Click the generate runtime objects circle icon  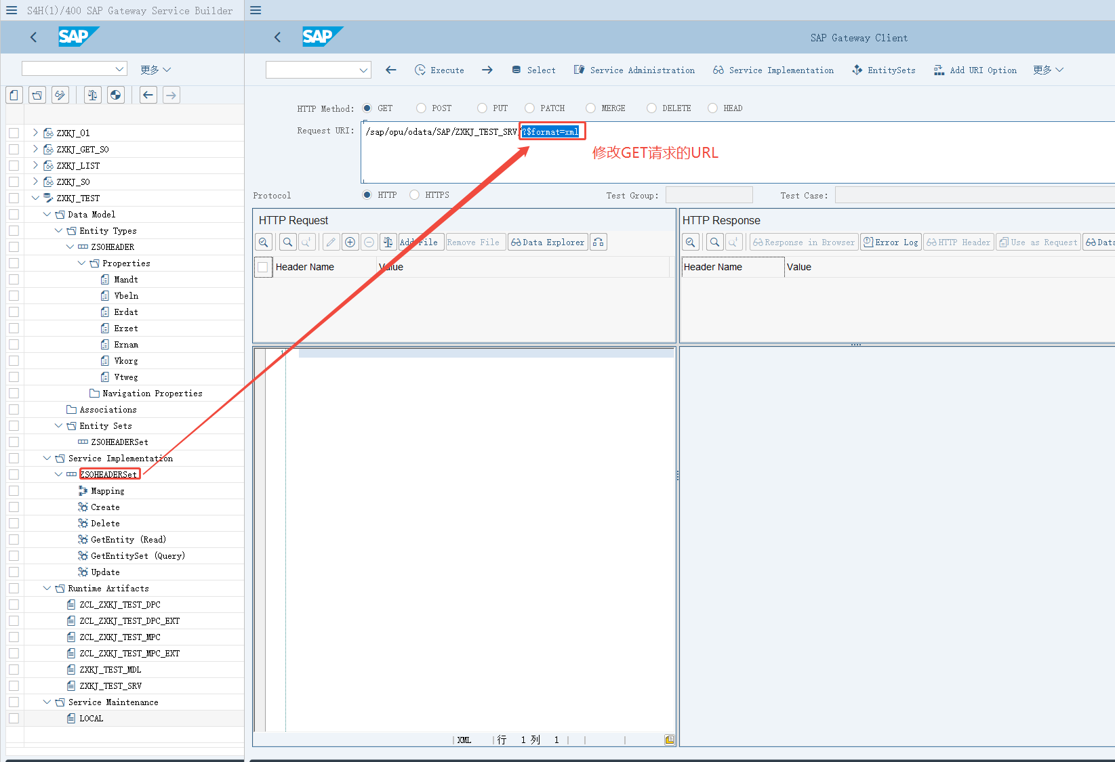[x=116, y=96]
